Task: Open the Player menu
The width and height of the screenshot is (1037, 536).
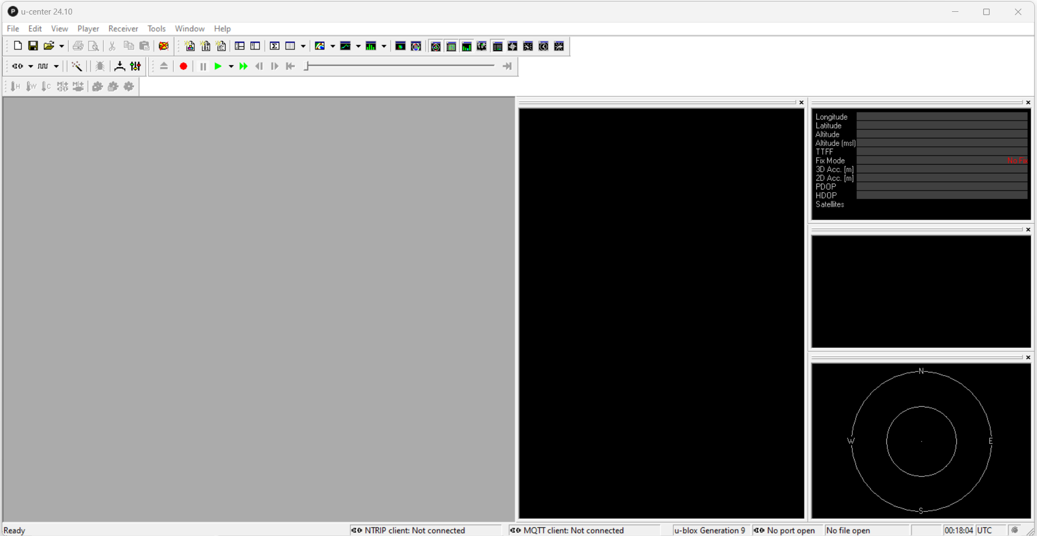Action: [x=88, y=29]
